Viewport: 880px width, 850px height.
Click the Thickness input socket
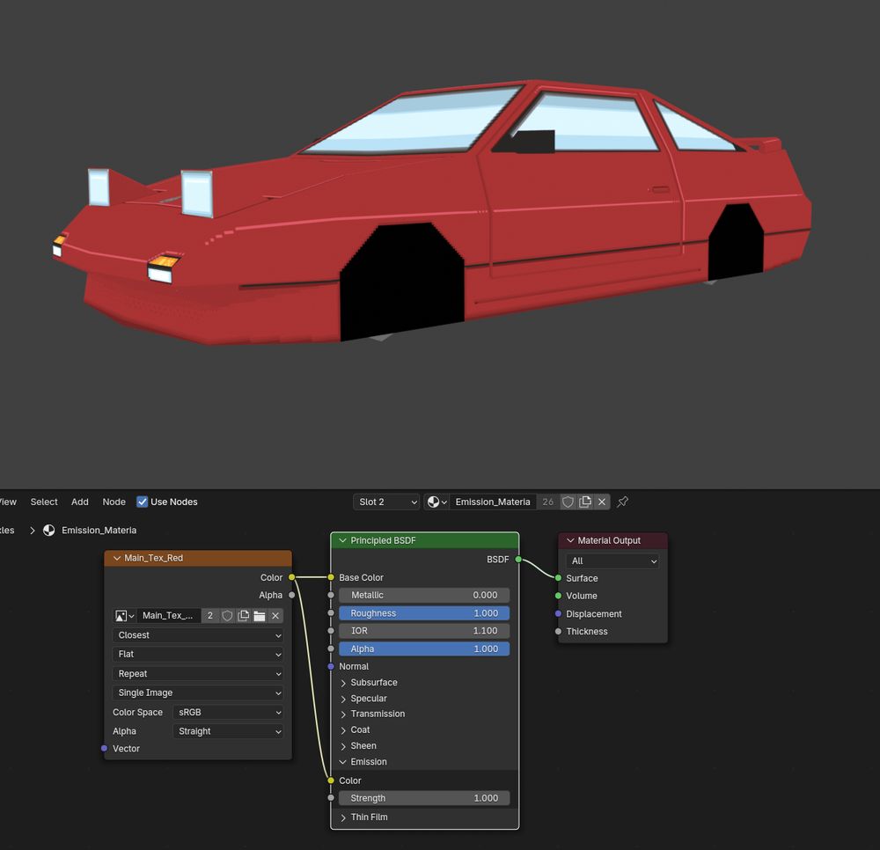(559, 632)
